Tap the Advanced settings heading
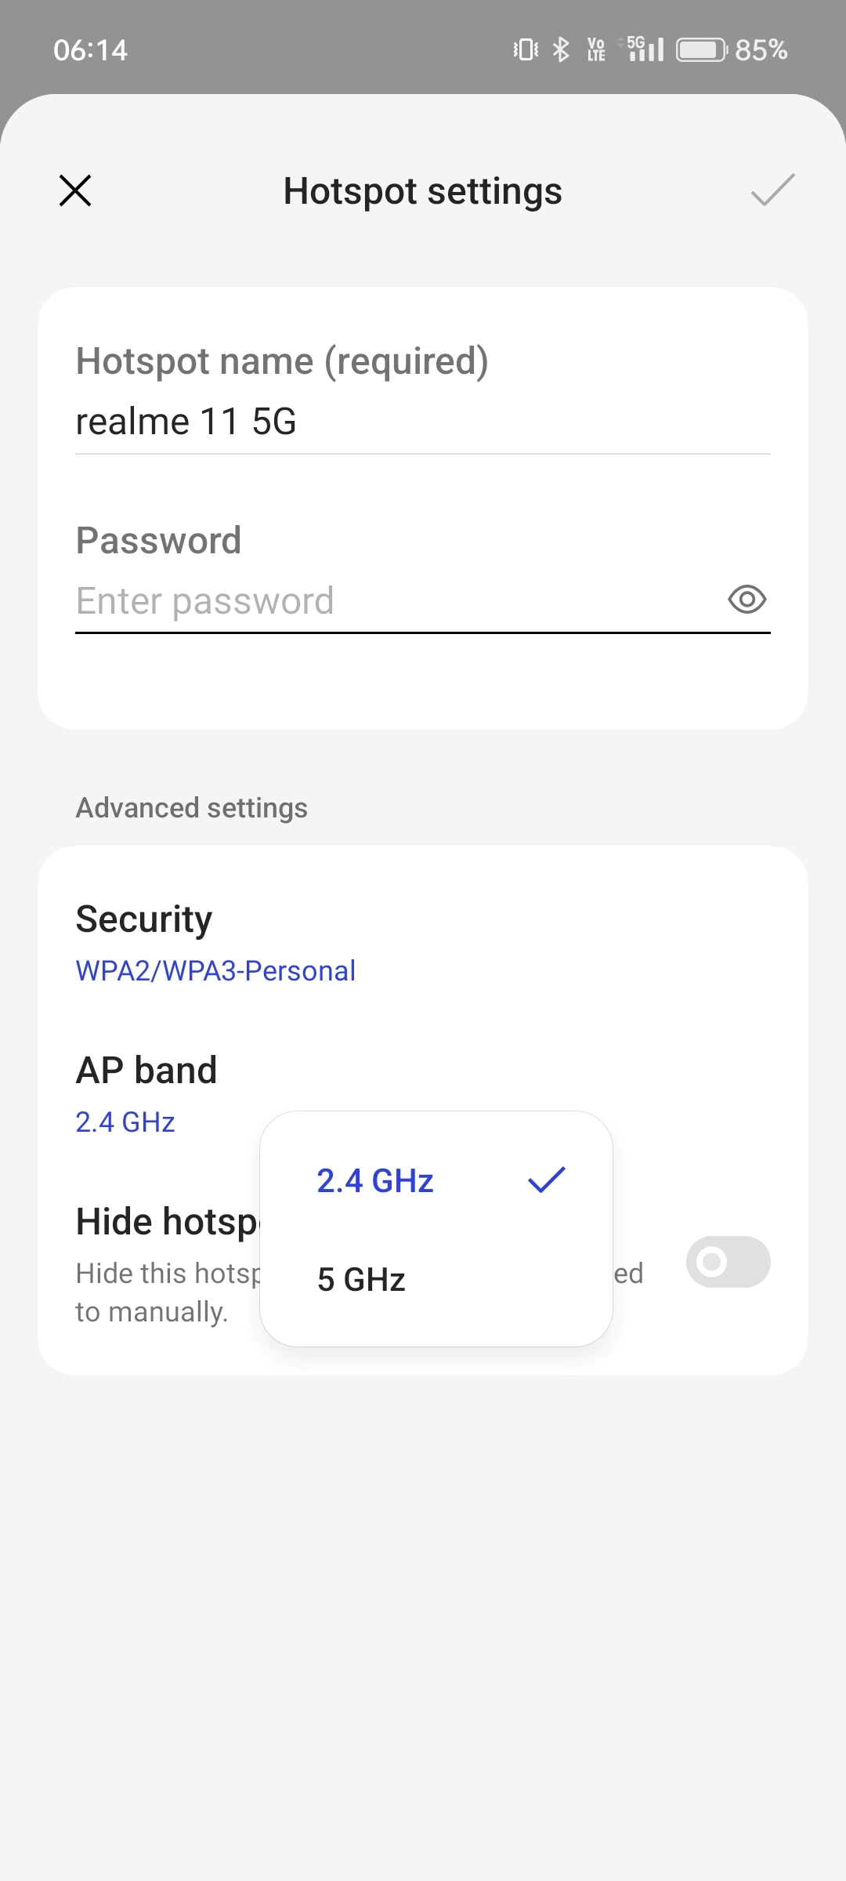Image resolution: width=846 pixels, height=1881 pixels. click(191, 808)
